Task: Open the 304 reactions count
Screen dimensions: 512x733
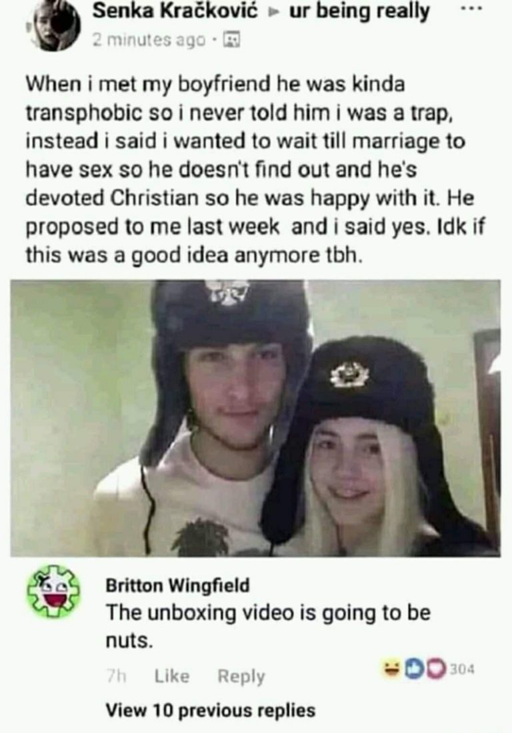Action: point(463,669)
